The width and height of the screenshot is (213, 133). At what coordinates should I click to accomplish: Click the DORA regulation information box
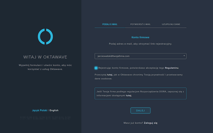click(140, 93)
